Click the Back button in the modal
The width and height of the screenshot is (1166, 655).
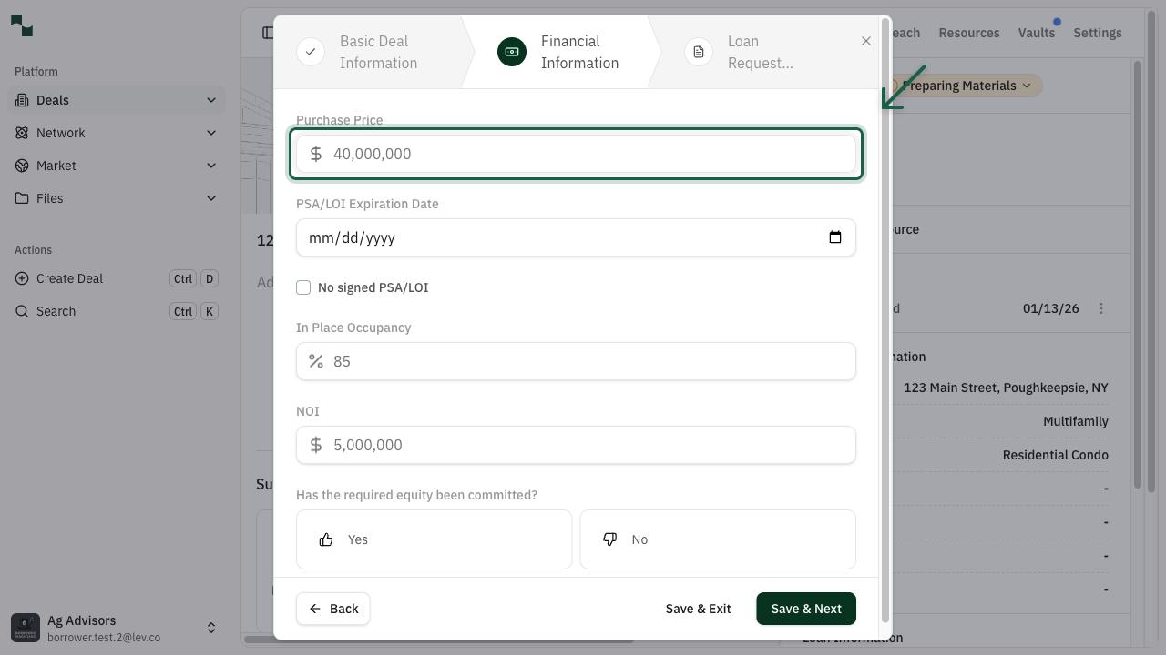pos(332,609)
